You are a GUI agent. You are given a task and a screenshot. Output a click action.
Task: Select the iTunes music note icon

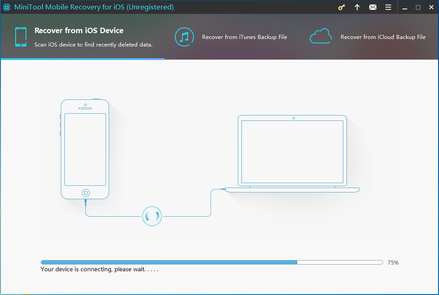pos(184,37)
